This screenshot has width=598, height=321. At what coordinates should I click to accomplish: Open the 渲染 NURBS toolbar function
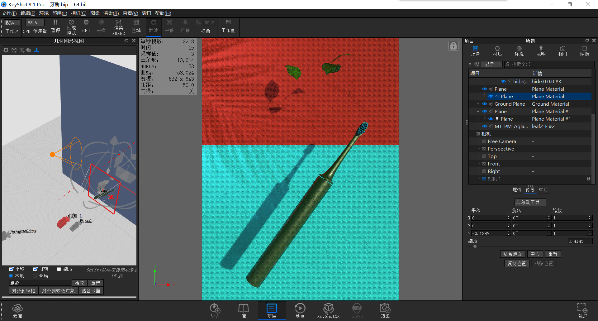(x=118, y=26)
